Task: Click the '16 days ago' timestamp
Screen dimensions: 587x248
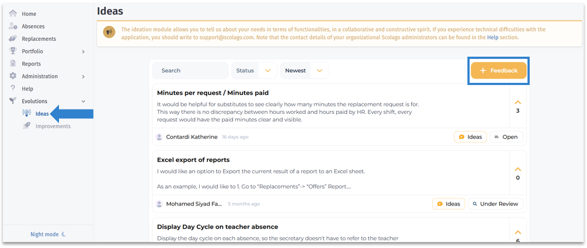Action: tap(235, 137)
